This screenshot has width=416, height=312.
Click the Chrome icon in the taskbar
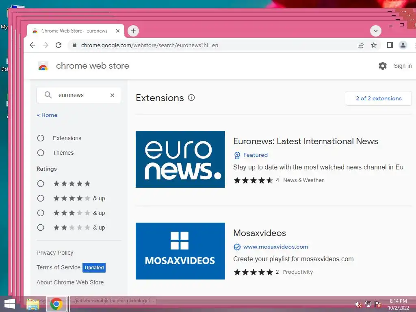click(x=56, y=304)
